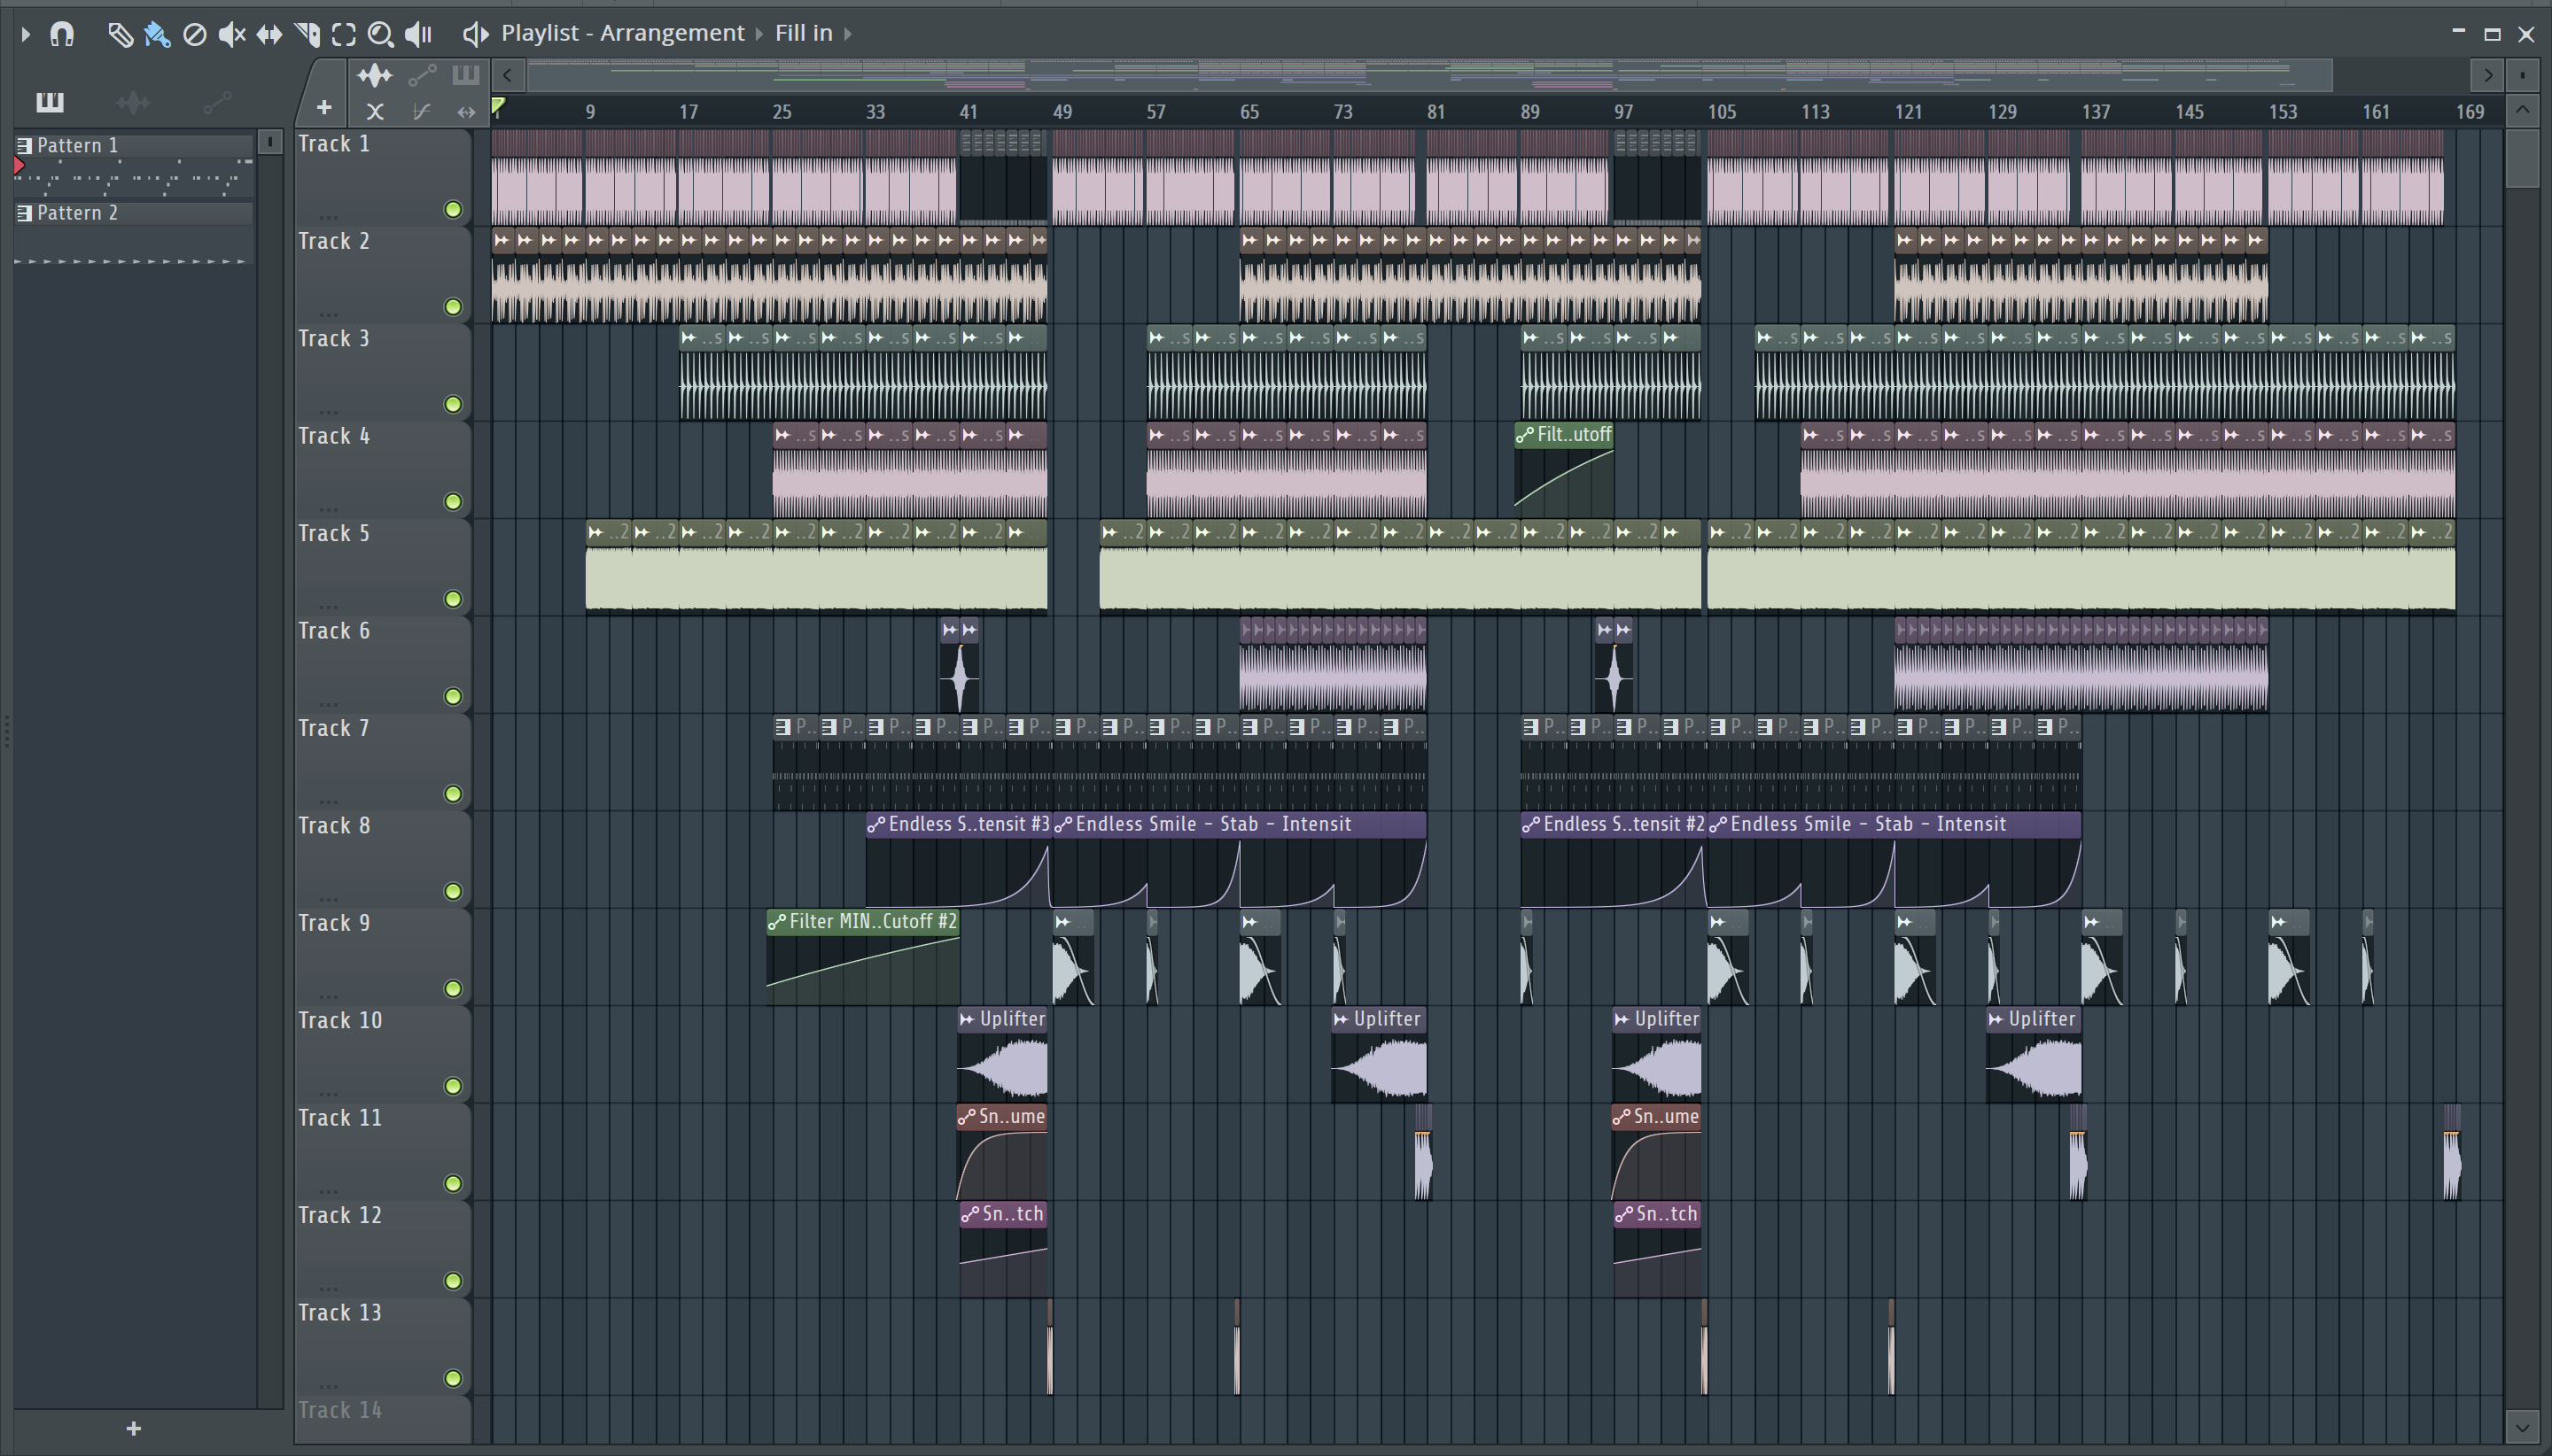Mute Track 10 via its green light

pyautogui.click(x=453, y=1086)
